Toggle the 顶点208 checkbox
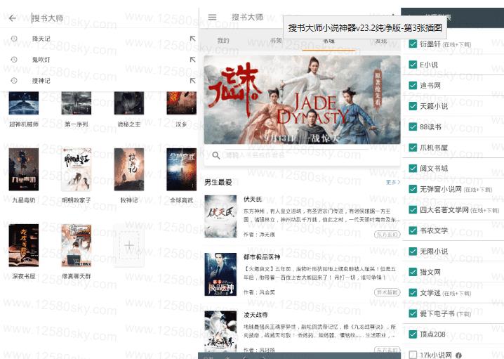The width and height of the screenshot is (504, 359). [413, 334]
